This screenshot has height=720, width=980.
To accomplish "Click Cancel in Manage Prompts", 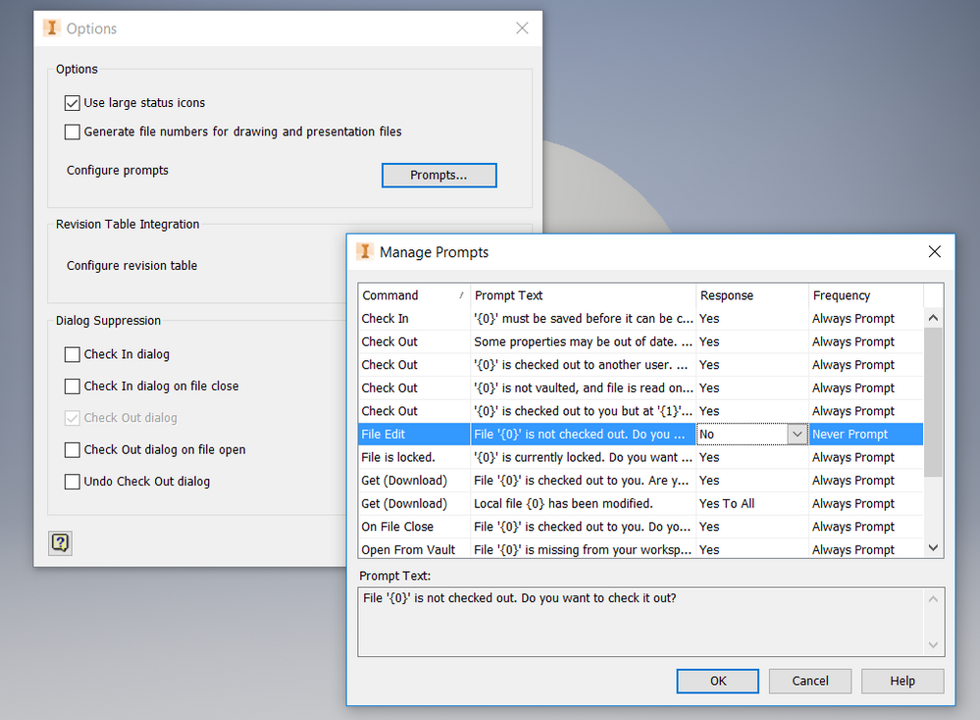I will [809, 681].
